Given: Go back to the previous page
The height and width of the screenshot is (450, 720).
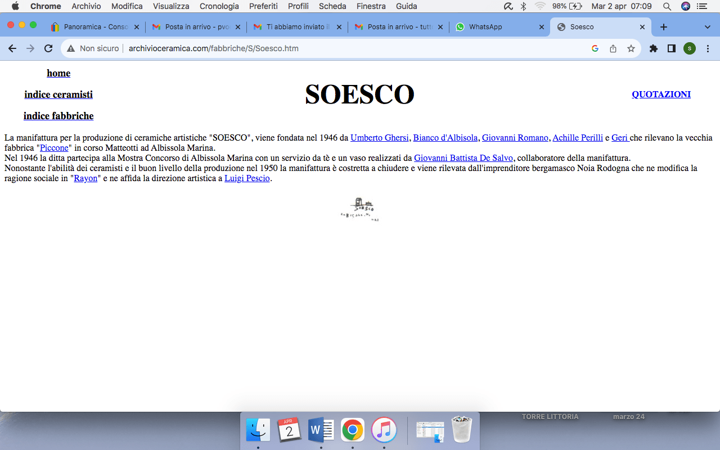Looking at the screenshot, I should point(12,48).
